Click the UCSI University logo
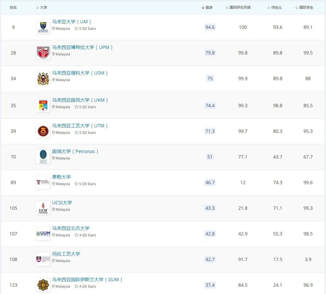 [43, 208]
